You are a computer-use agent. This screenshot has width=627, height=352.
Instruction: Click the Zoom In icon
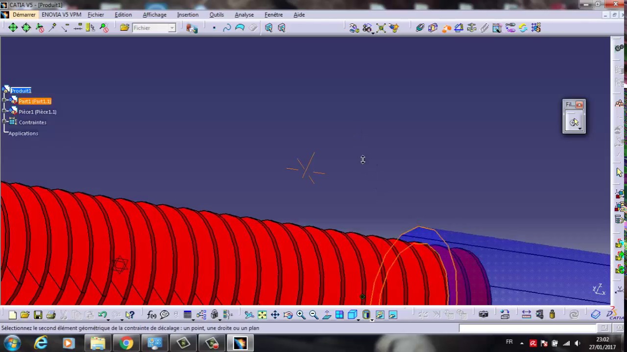pyautogui.click(x=301, y=315)
